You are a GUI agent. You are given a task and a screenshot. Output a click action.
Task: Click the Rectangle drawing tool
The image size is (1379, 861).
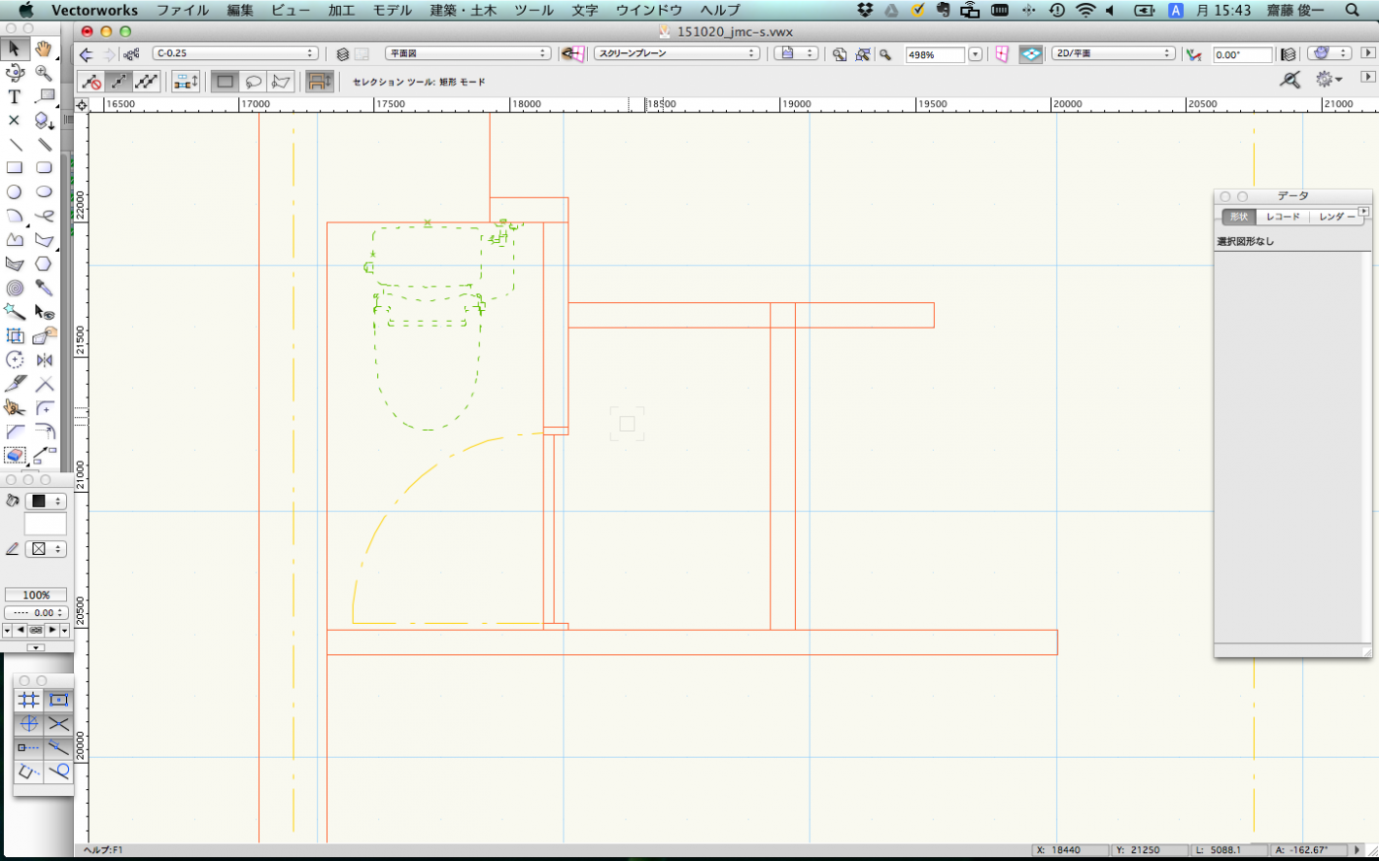(x=15, y=168)
